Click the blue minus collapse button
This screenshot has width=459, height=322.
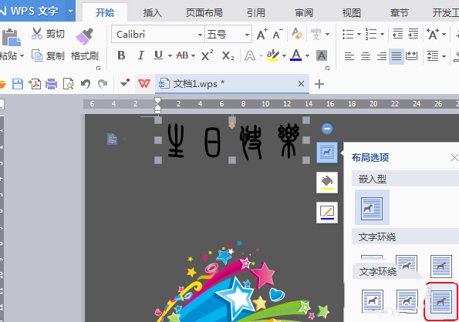coord(327,129)
